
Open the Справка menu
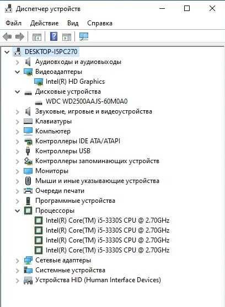100,23
